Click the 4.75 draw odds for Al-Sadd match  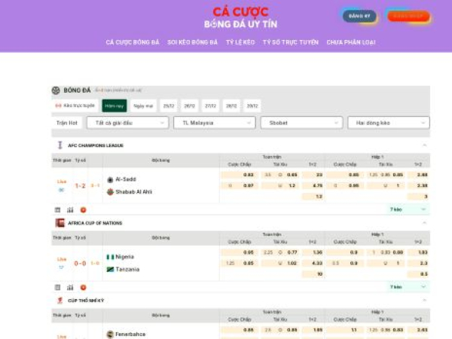[x=313, y=185]
